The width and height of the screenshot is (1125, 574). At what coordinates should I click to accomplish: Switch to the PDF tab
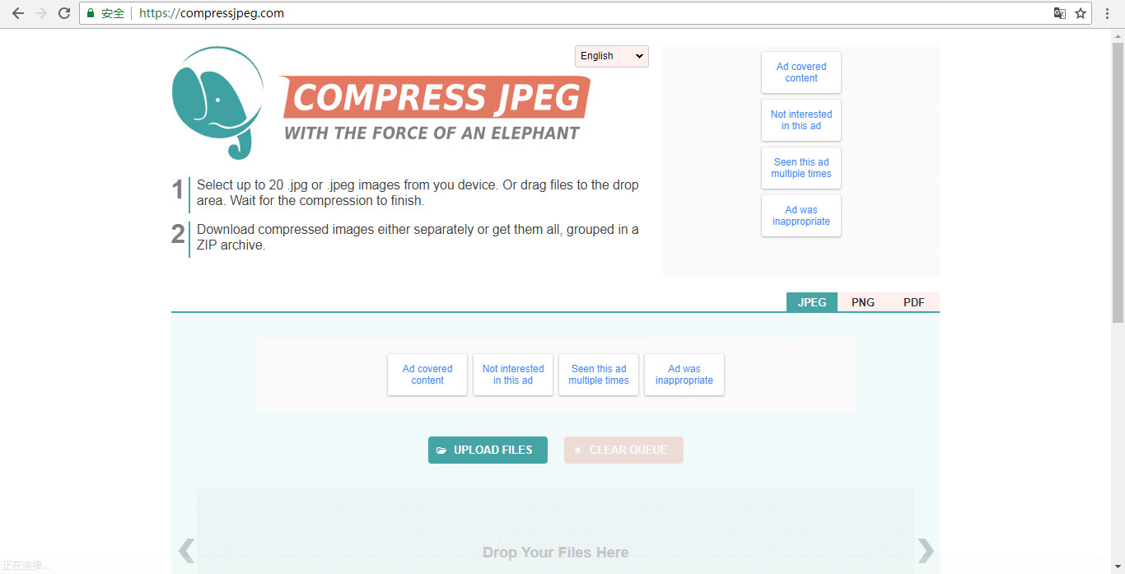[914, 302]
